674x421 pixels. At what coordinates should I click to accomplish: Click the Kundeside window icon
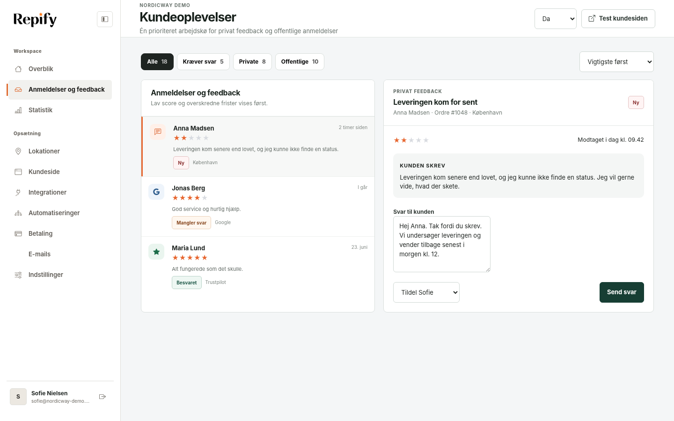coord(18,172)
